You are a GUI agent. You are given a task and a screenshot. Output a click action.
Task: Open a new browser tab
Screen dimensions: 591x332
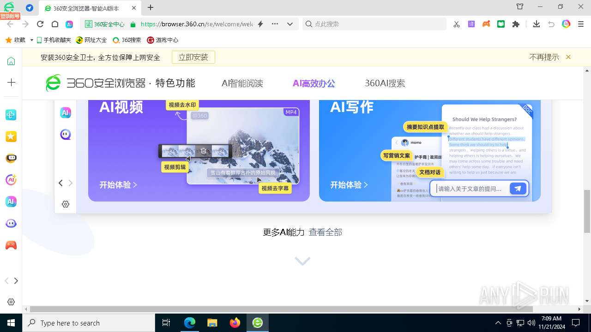[x=151, y=7]
